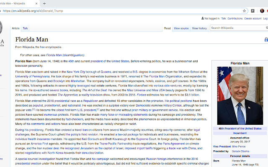
Task: Select the Read tab
Action: coord(167,28)
